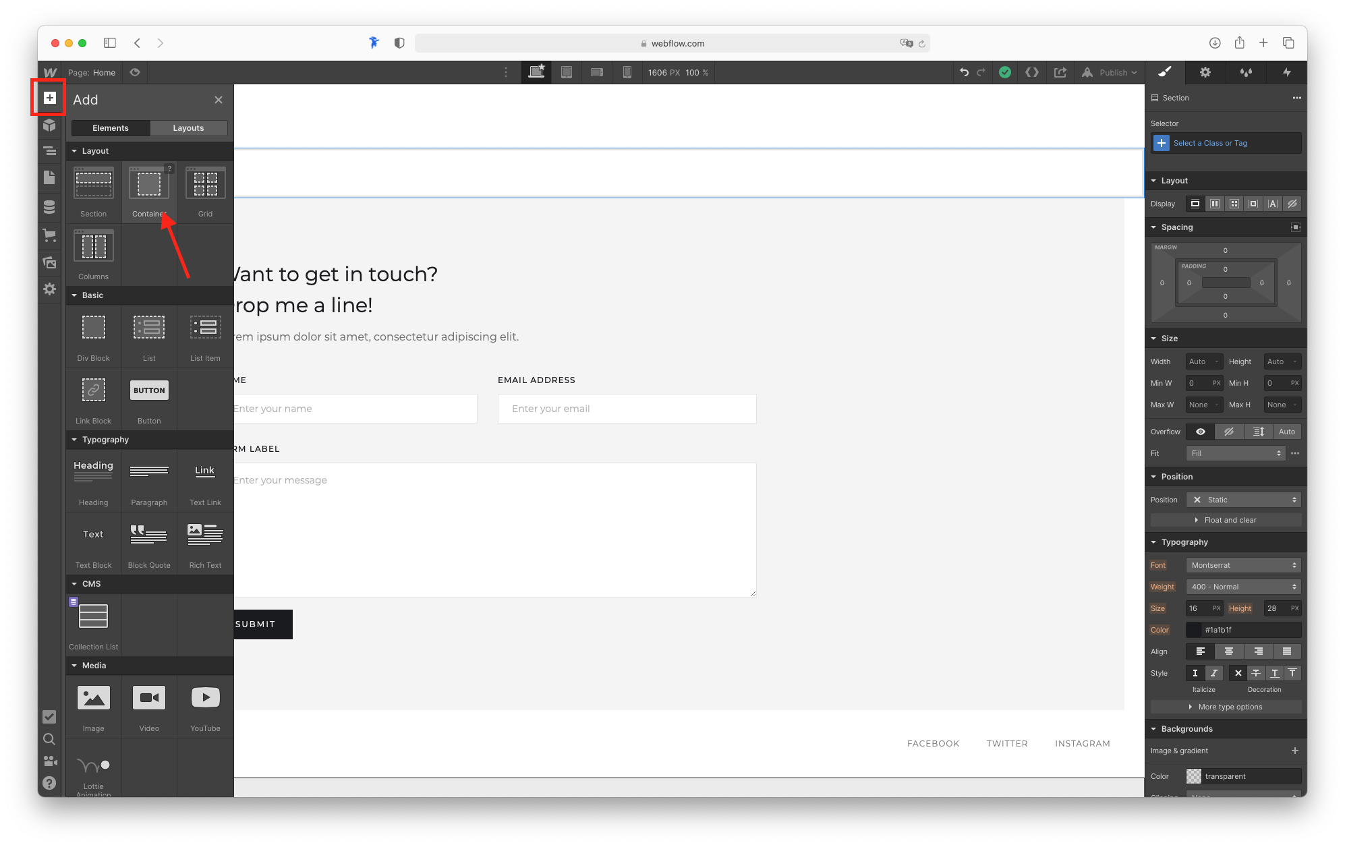
Task: Set overflow to hidden
Action: pos(1229,431)
